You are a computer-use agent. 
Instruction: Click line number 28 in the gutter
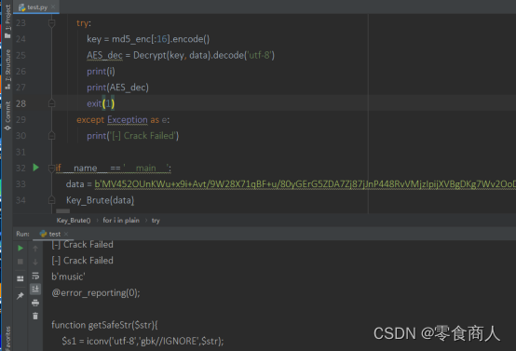[x=20, y=103]
